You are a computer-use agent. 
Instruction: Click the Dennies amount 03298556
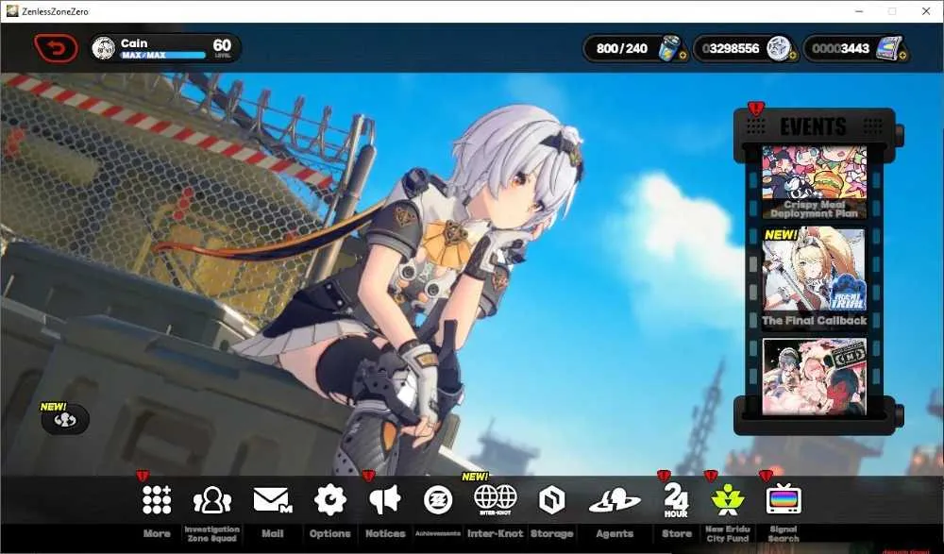(731, 48)
